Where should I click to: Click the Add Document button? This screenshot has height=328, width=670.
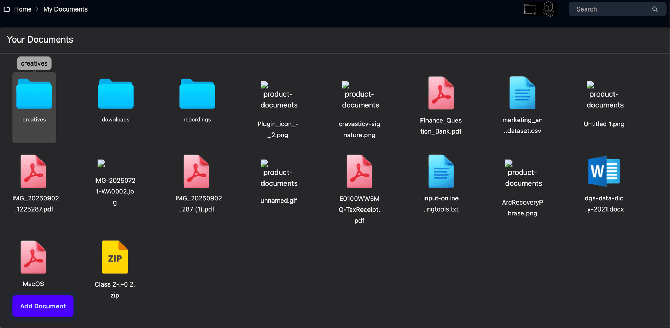coord(43,306)
